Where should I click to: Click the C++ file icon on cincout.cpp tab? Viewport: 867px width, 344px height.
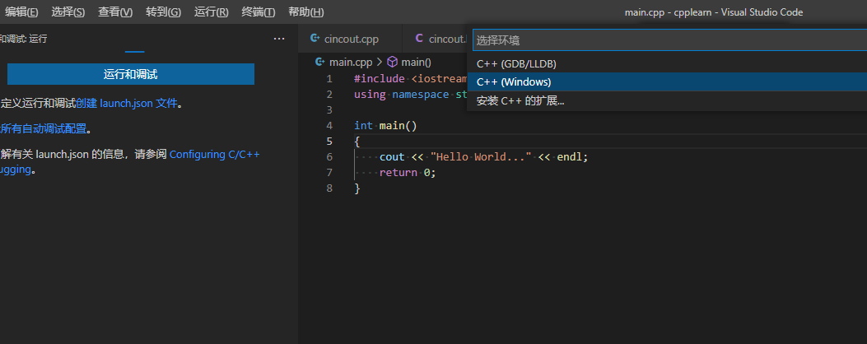(315, 39)
